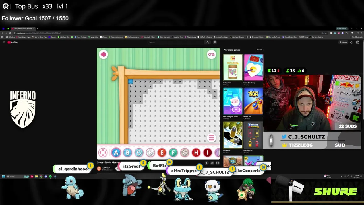Choose the red E thread swatch

pyautogui.click(x=162, y=153)
